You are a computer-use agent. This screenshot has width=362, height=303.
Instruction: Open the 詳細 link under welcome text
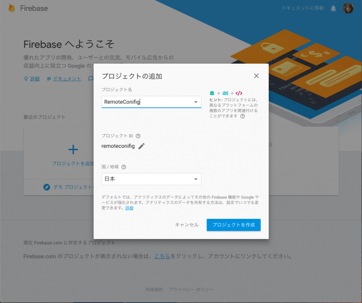[35, 79]
